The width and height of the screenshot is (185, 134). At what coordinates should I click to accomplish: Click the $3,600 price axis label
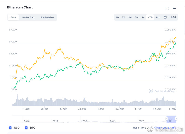point(13,30)
